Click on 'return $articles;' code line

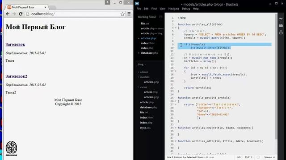pyautogui.click(x=198, y=88)
